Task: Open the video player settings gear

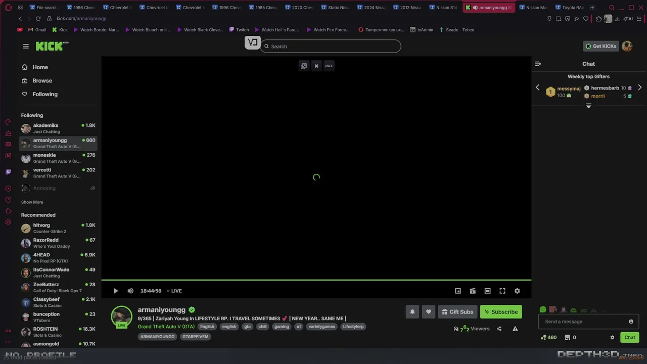Action: (517, 291)
